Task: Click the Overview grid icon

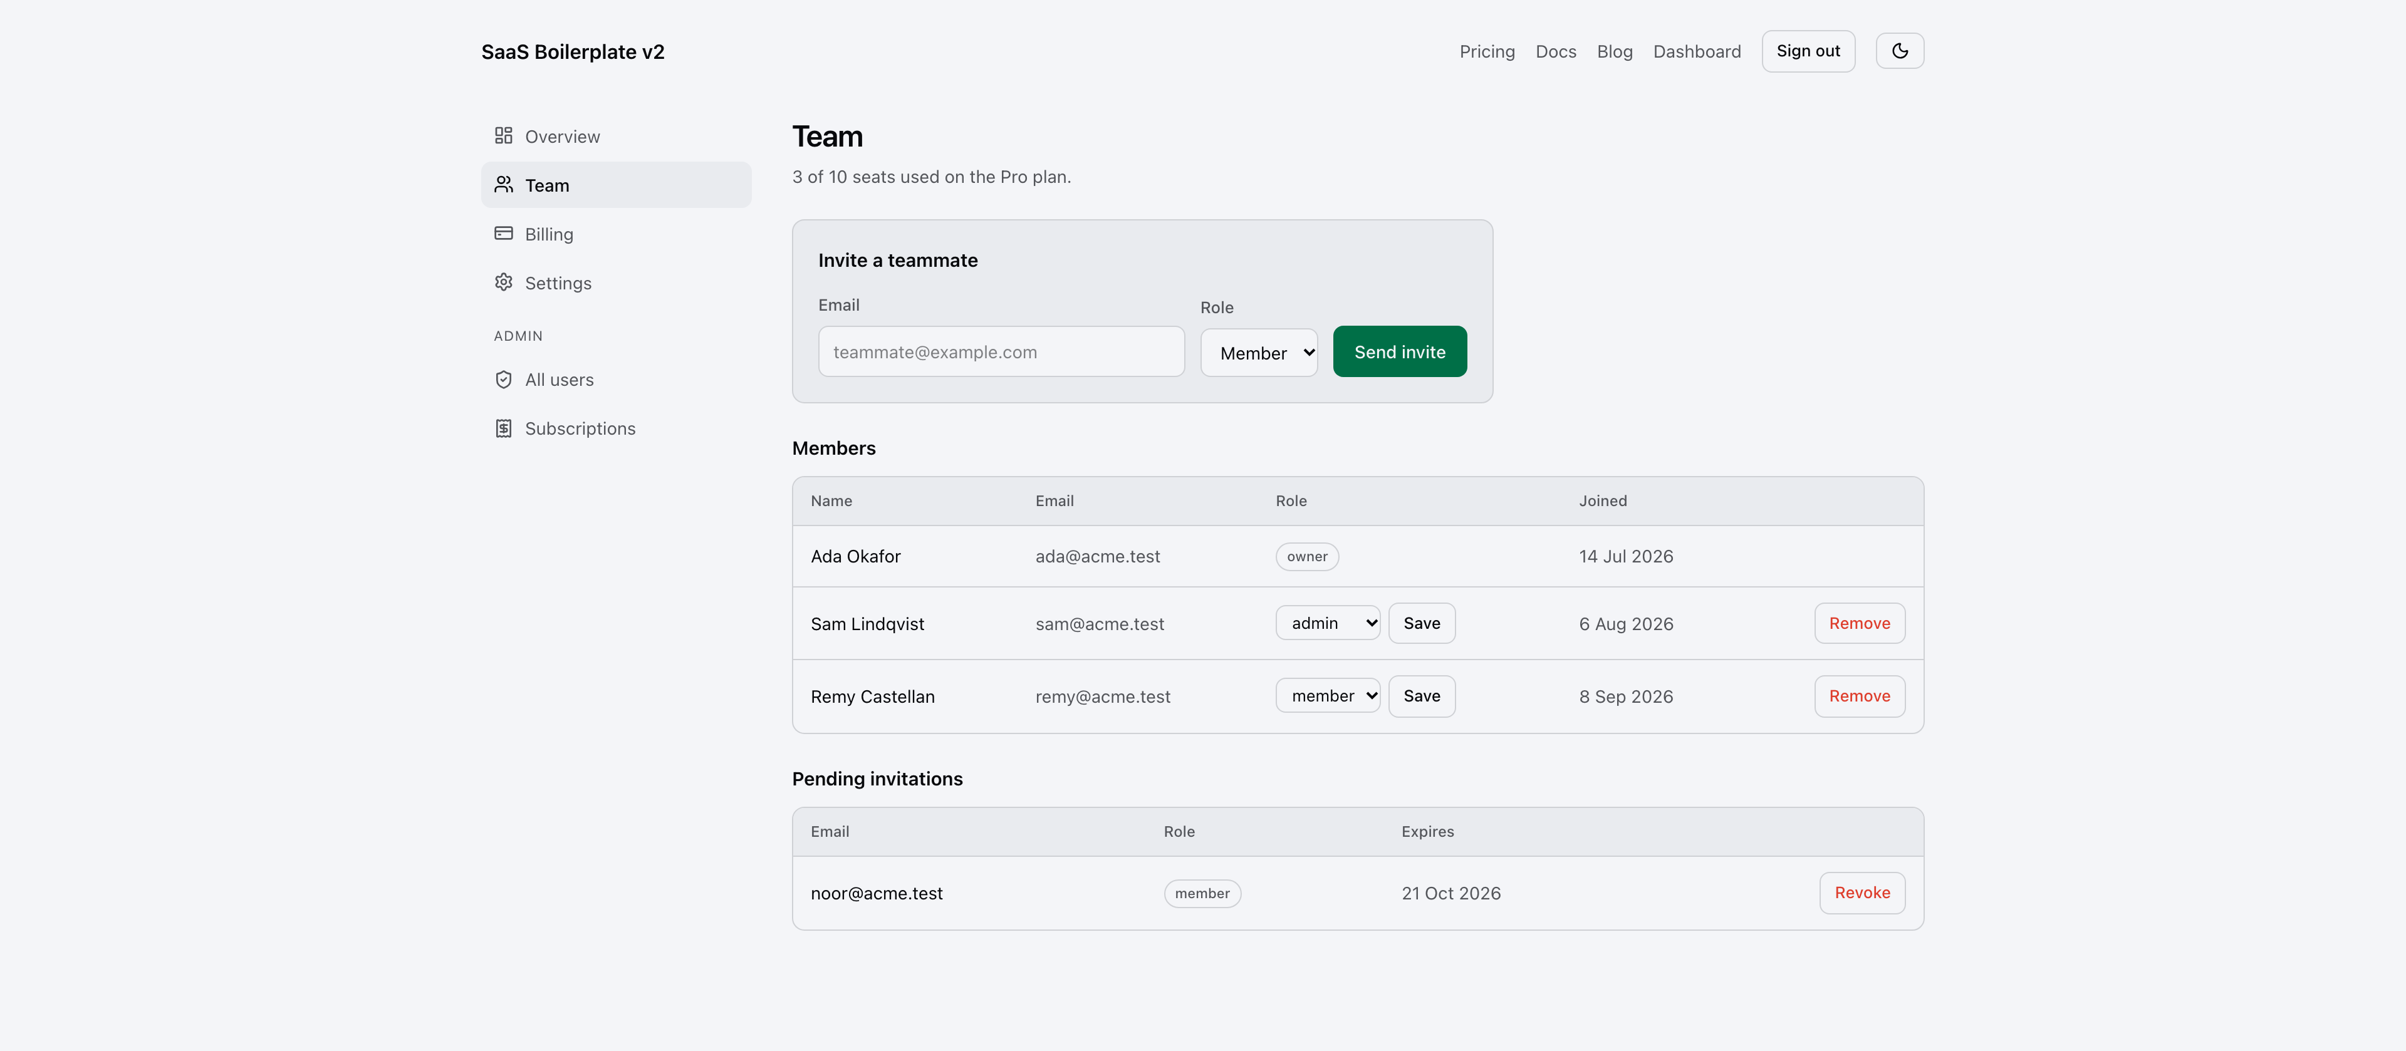Action: pyautogui.click(x=503, y=137)
